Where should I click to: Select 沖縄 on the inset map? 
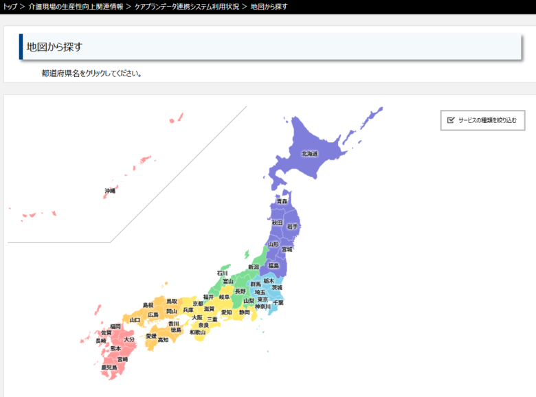coord(110,190)
